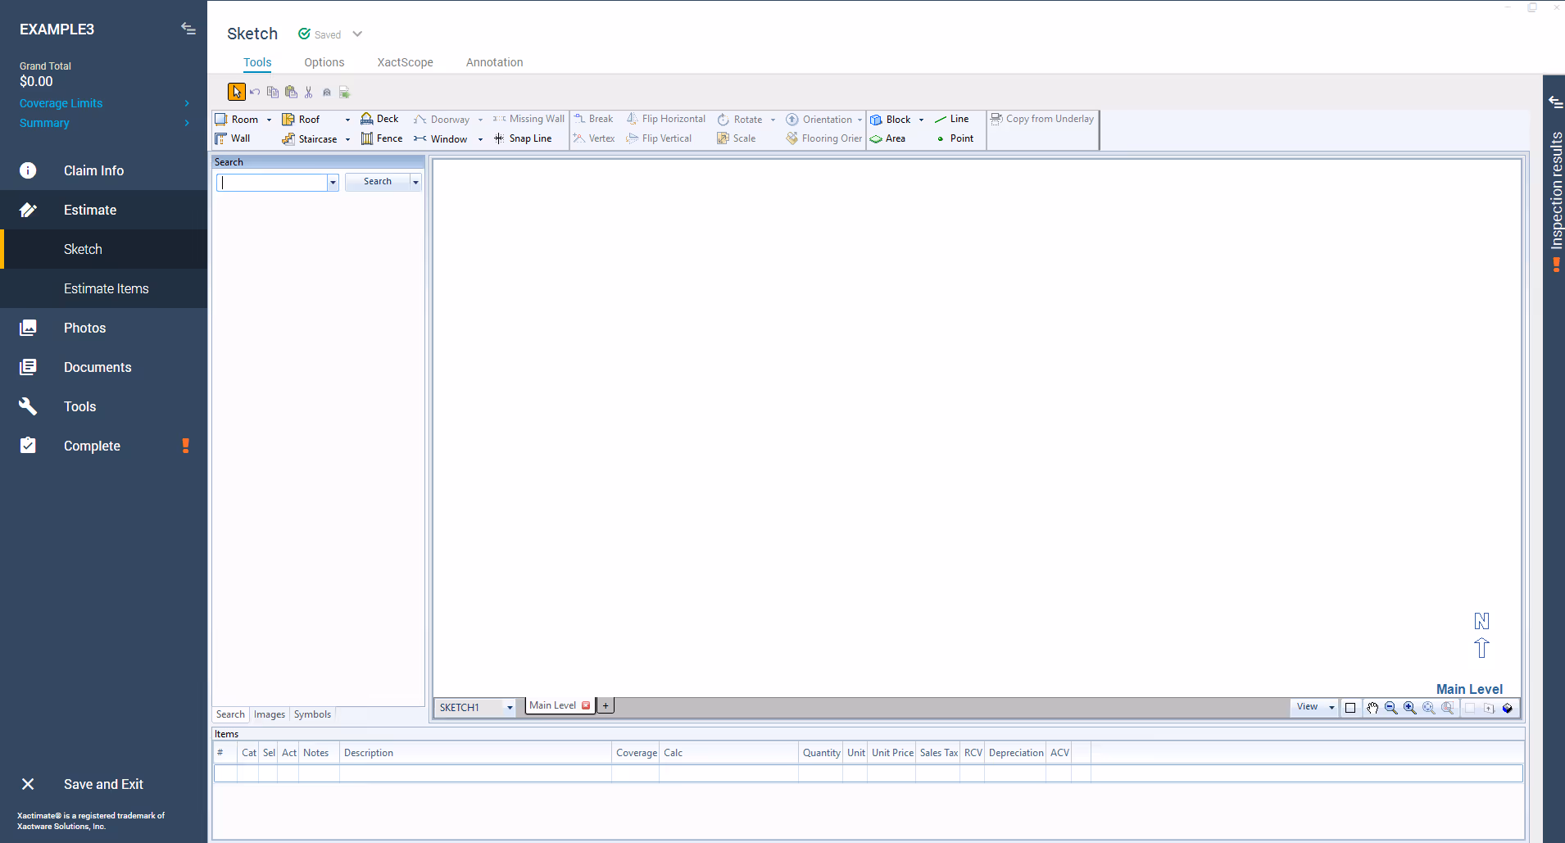The width and height of the screenshot is (1565, 843).
Task: Collapse the left navigation sidebar
Action: click(x=188, y=29)
